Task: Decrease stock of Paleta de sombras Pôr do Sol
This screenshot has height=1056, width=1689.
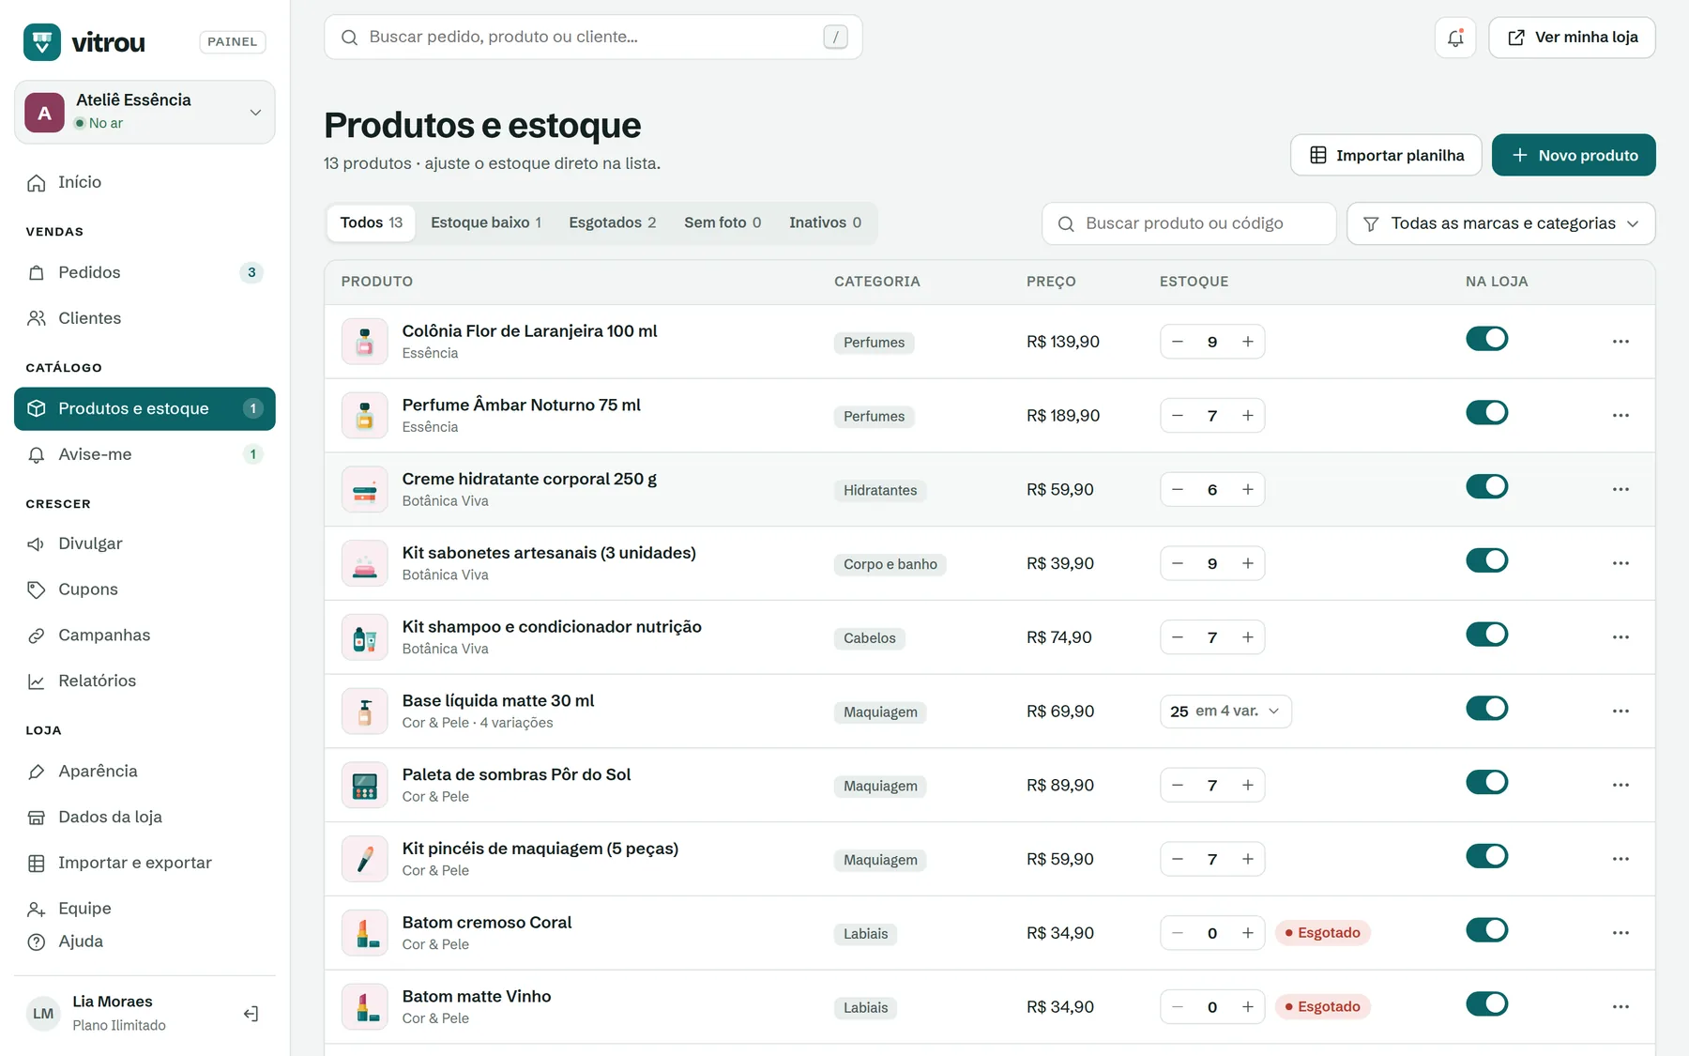Action: [x=1178, y=785]
